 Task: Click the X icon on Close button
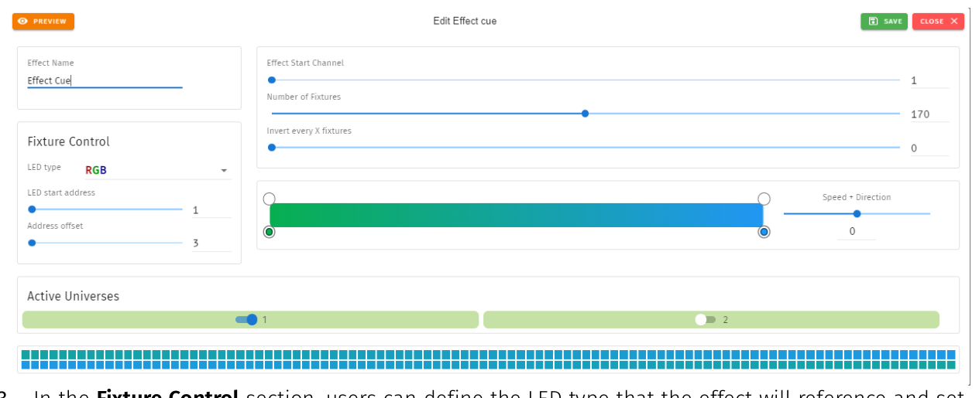click(953, 22)
